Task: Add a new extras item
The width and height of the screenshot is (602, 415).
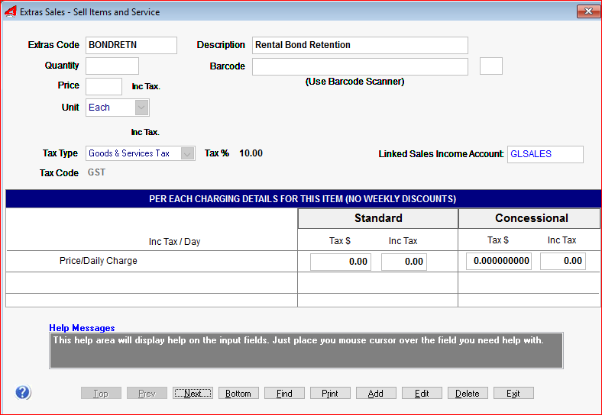Action: (376, 393)
